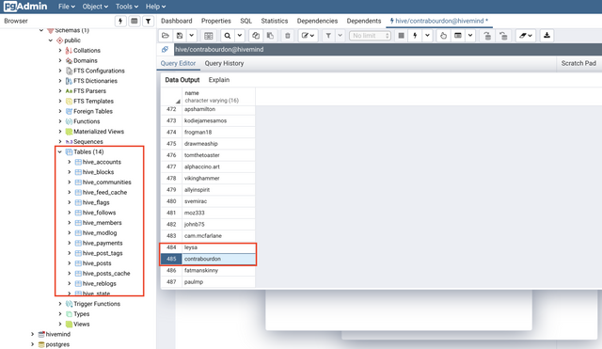This screenshot has width=602, height=349.
Task: Click the Rollback database icon
Action: point(503,36)
